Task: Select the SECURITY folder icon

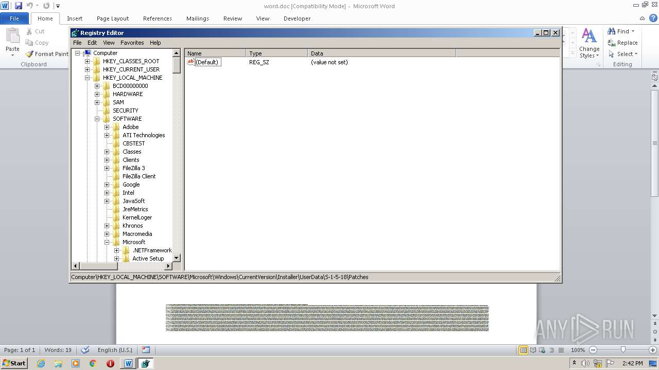Action: pyautogui.click(x=106, y=110)
